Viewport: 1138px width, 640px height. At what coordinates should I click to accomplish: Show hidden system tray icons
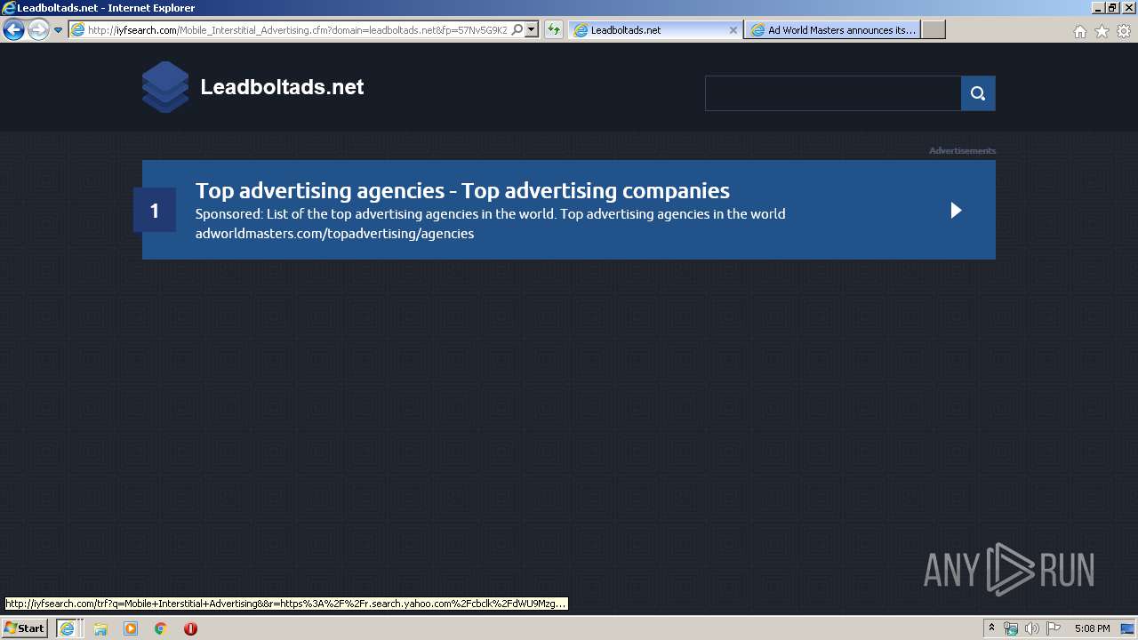[991, 628]
